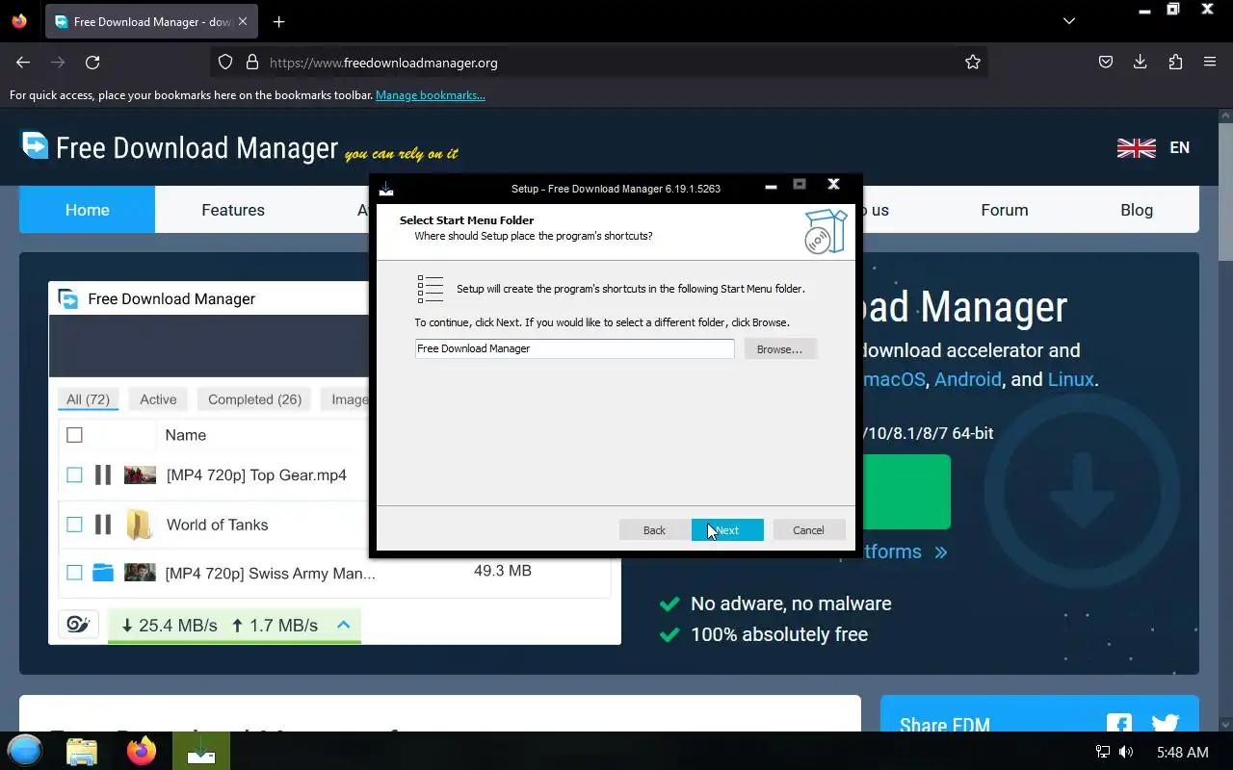1233x770 pixels.
Task: Click the pause icon for World of Tanks
Action: [103, 525]
